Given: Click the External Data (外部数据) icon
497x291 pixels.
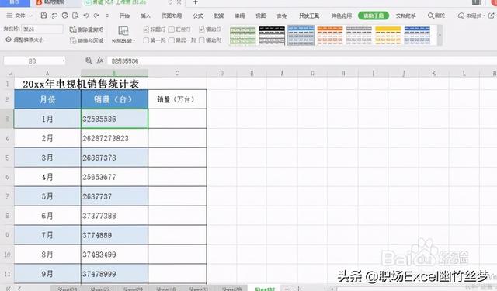Looking at the screenshot, I should point(123,31).
